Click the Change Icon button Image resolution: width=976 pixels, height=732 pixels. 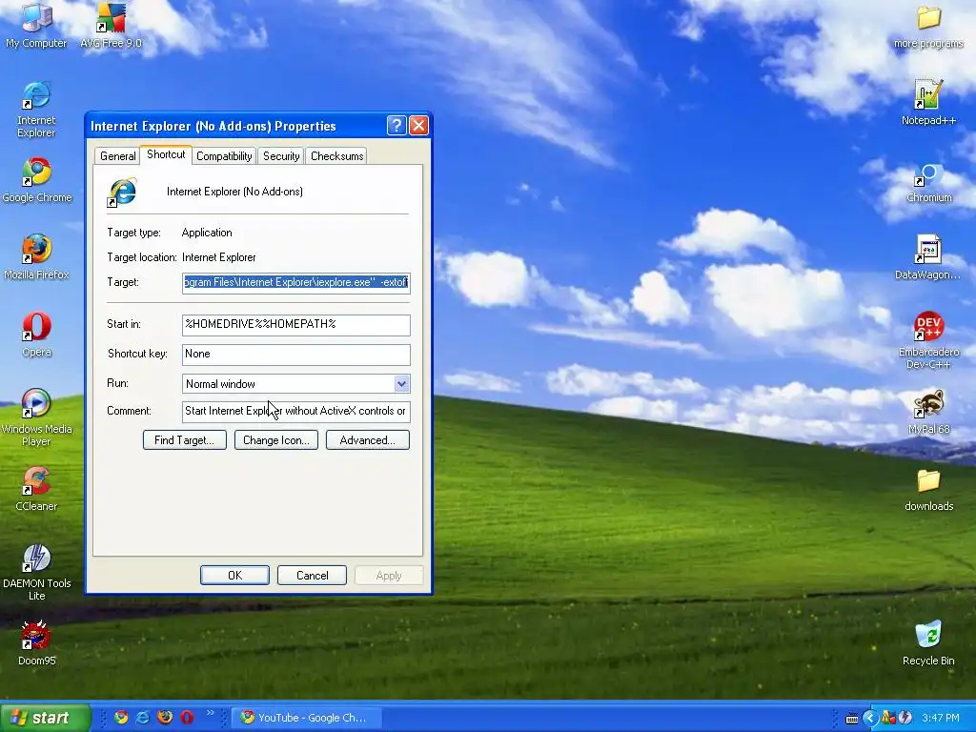click(275, 440)
